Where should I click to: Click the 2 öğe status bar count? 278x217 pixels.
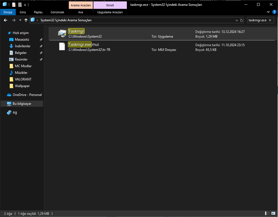click(8, 214)
